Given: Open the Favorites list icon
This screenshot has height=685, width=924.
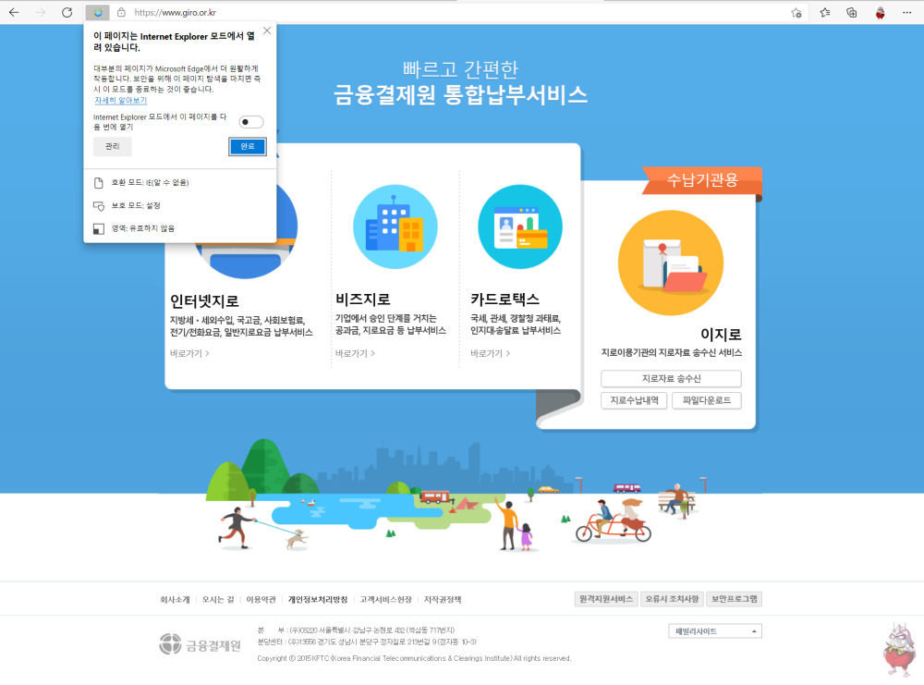Looking at the screenshot, I should [824, 12].
